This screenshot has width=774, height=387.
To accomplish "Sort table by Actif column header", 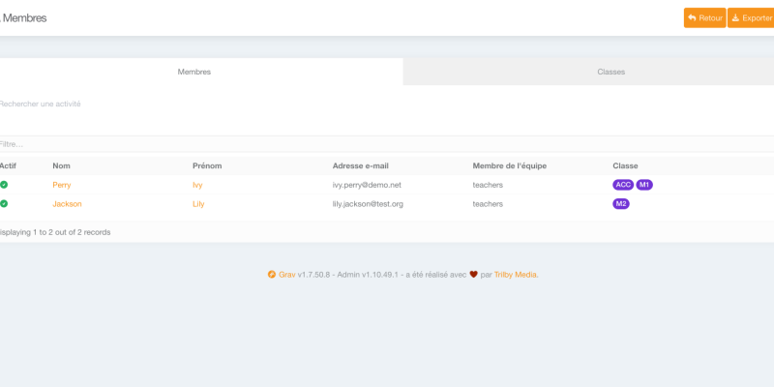I will (8, 165).
